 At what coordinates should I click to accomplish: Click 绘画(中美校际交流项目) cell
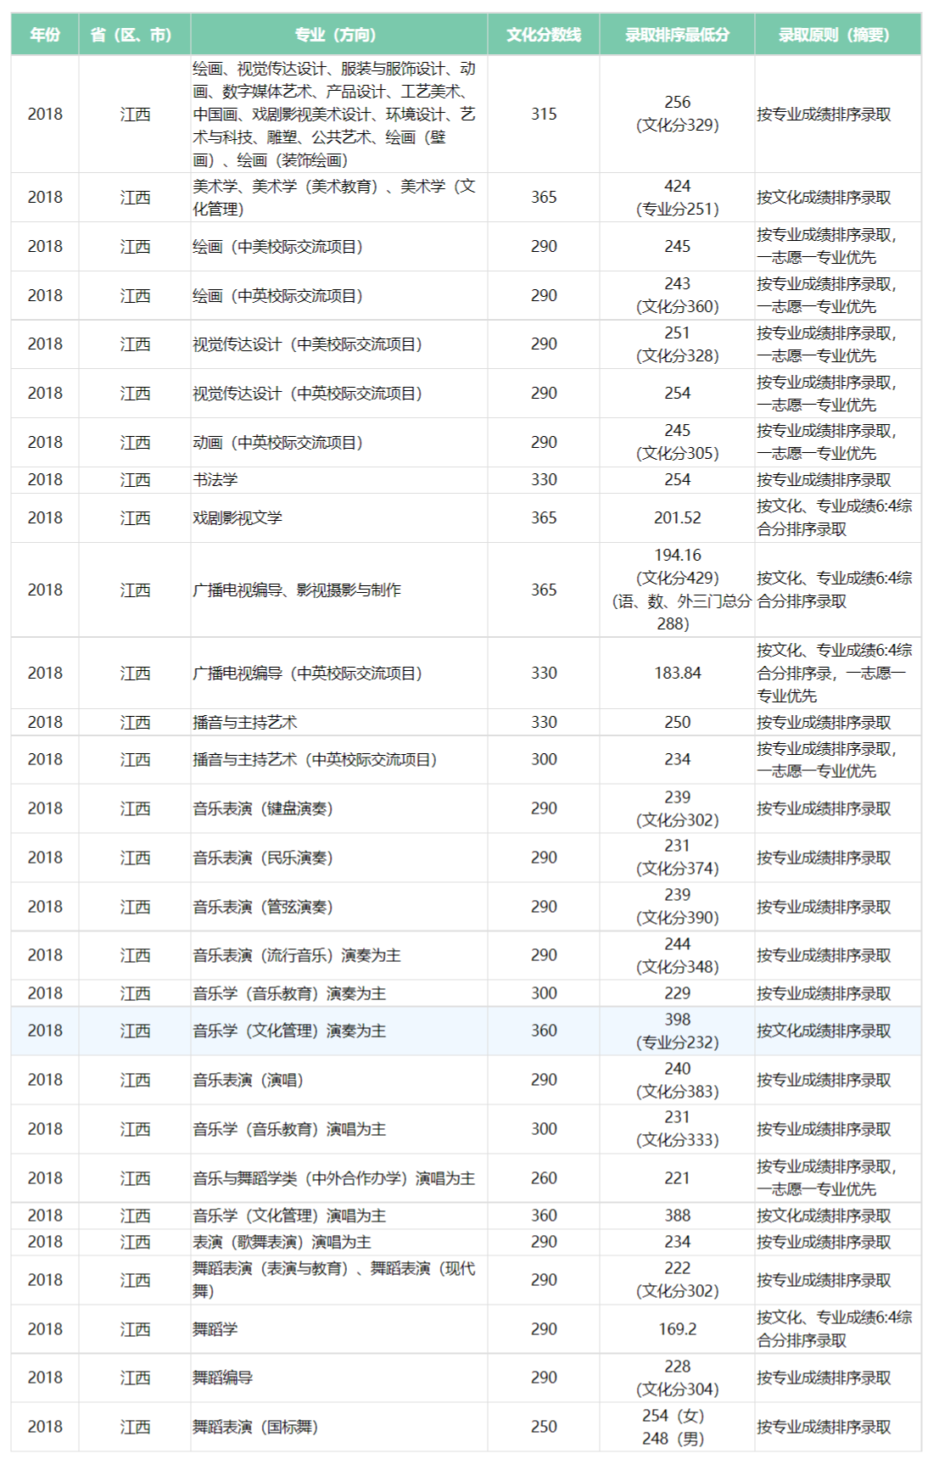tap(339, 247)
